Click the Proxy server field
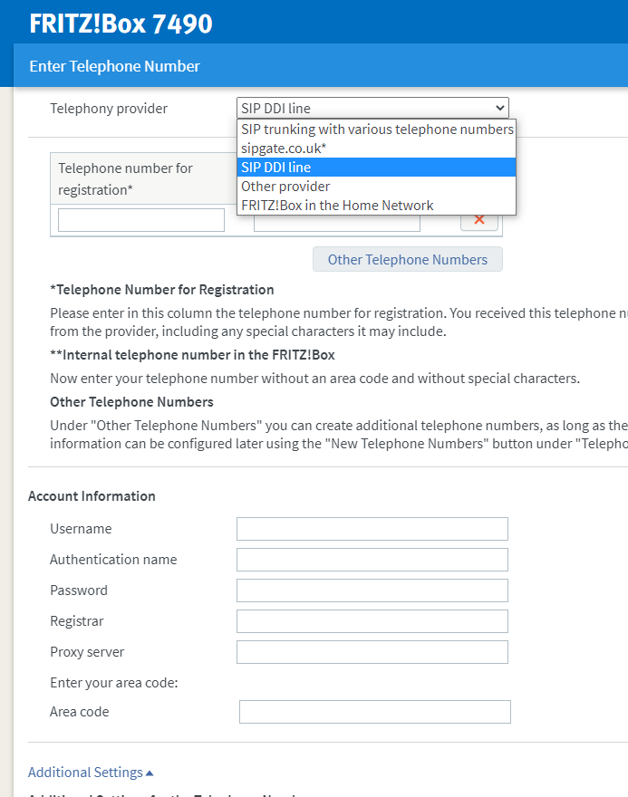This screenshot has width=628, height=797. coord(372,652)
